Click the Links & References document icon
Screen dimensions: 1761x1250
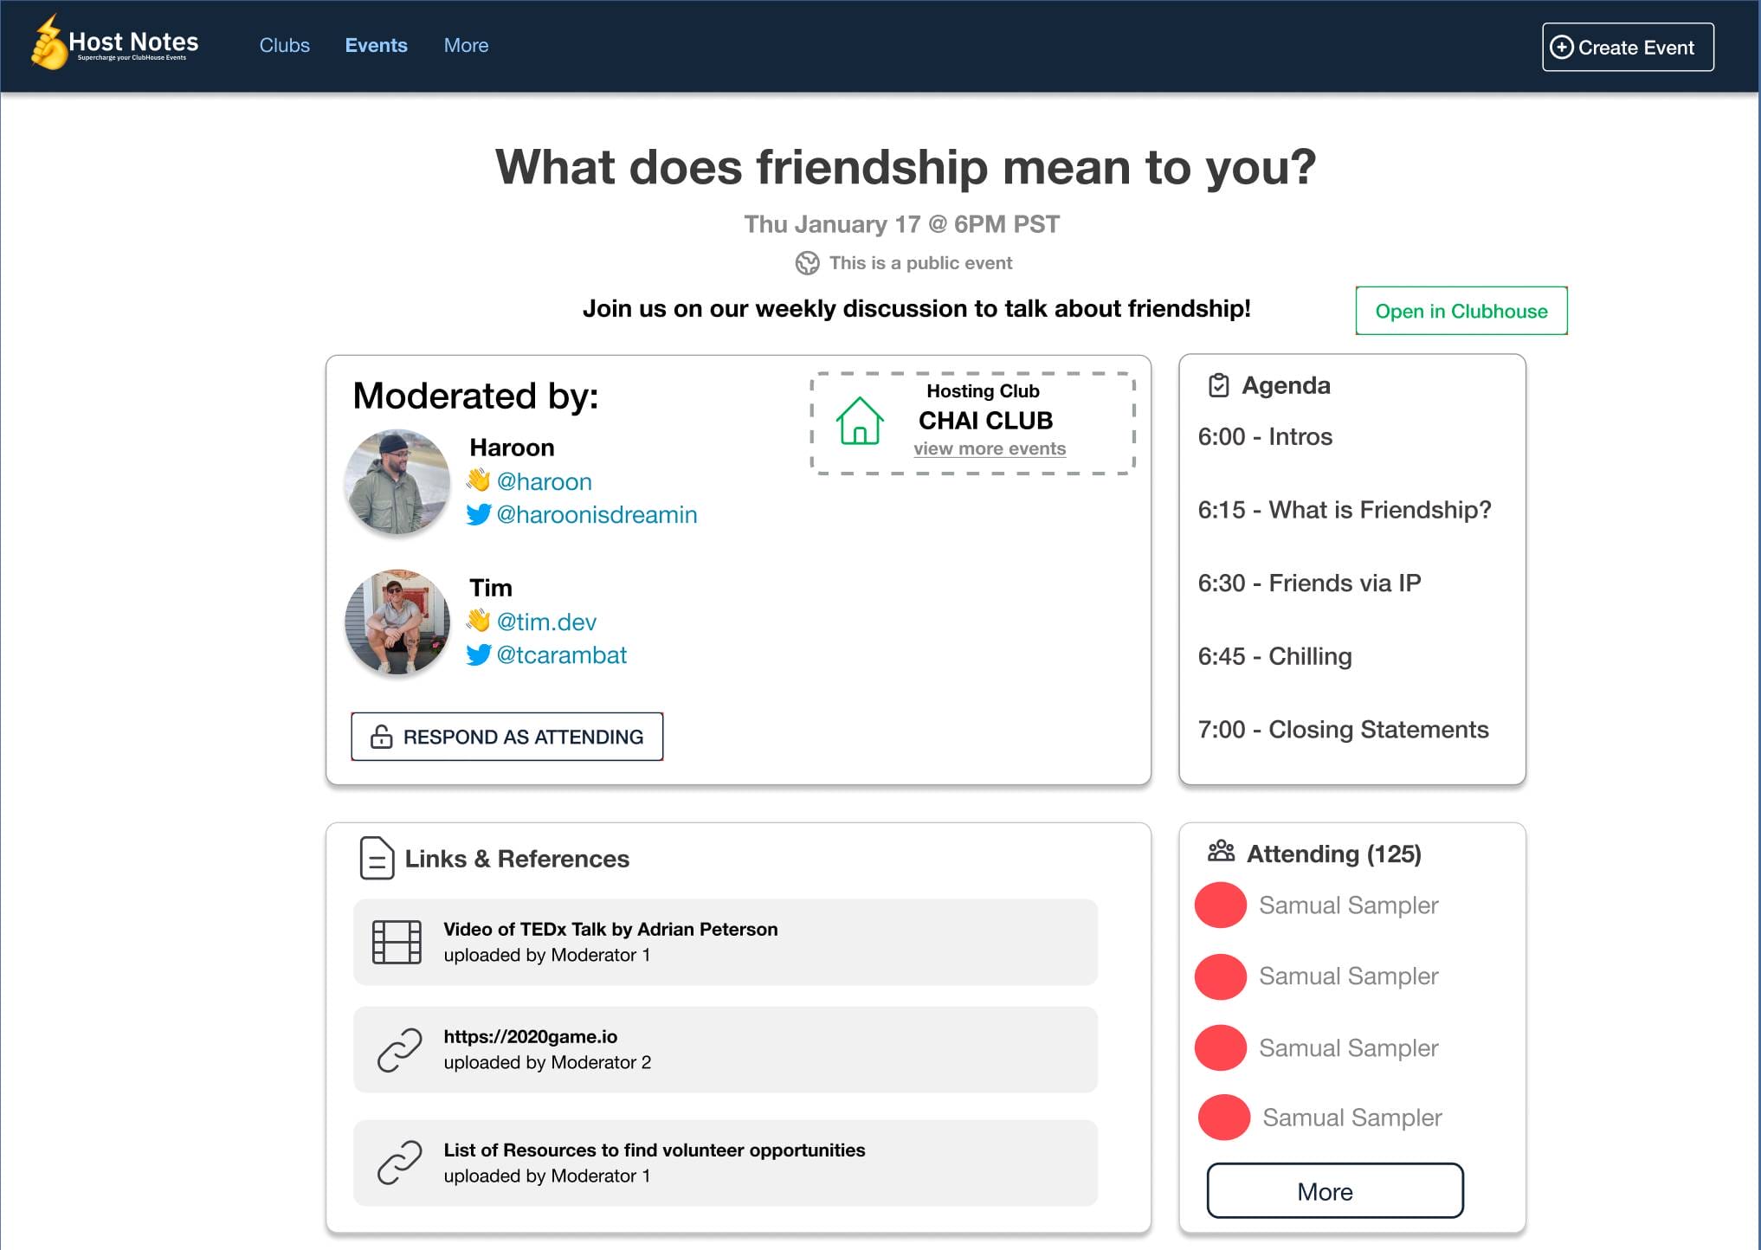coord(377,858)
